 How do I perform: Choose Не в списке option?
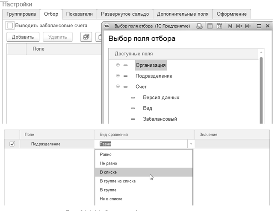[144, 199]
